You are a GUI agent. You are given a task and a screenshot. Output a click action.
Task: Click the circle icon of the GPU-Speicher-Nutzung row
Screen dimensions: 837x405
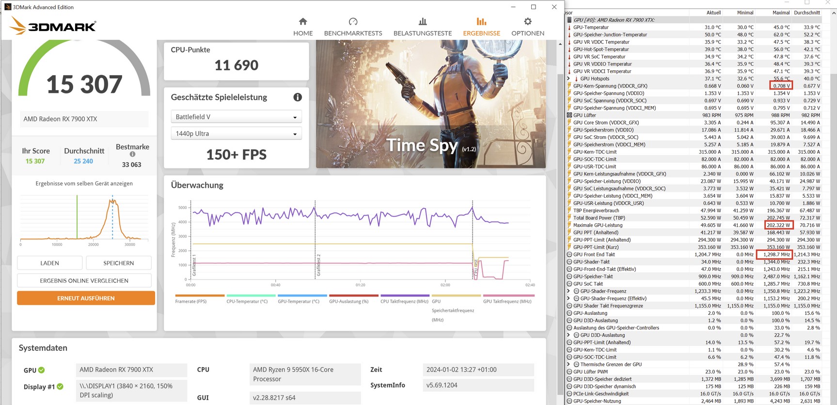click(x=569, y=401)
